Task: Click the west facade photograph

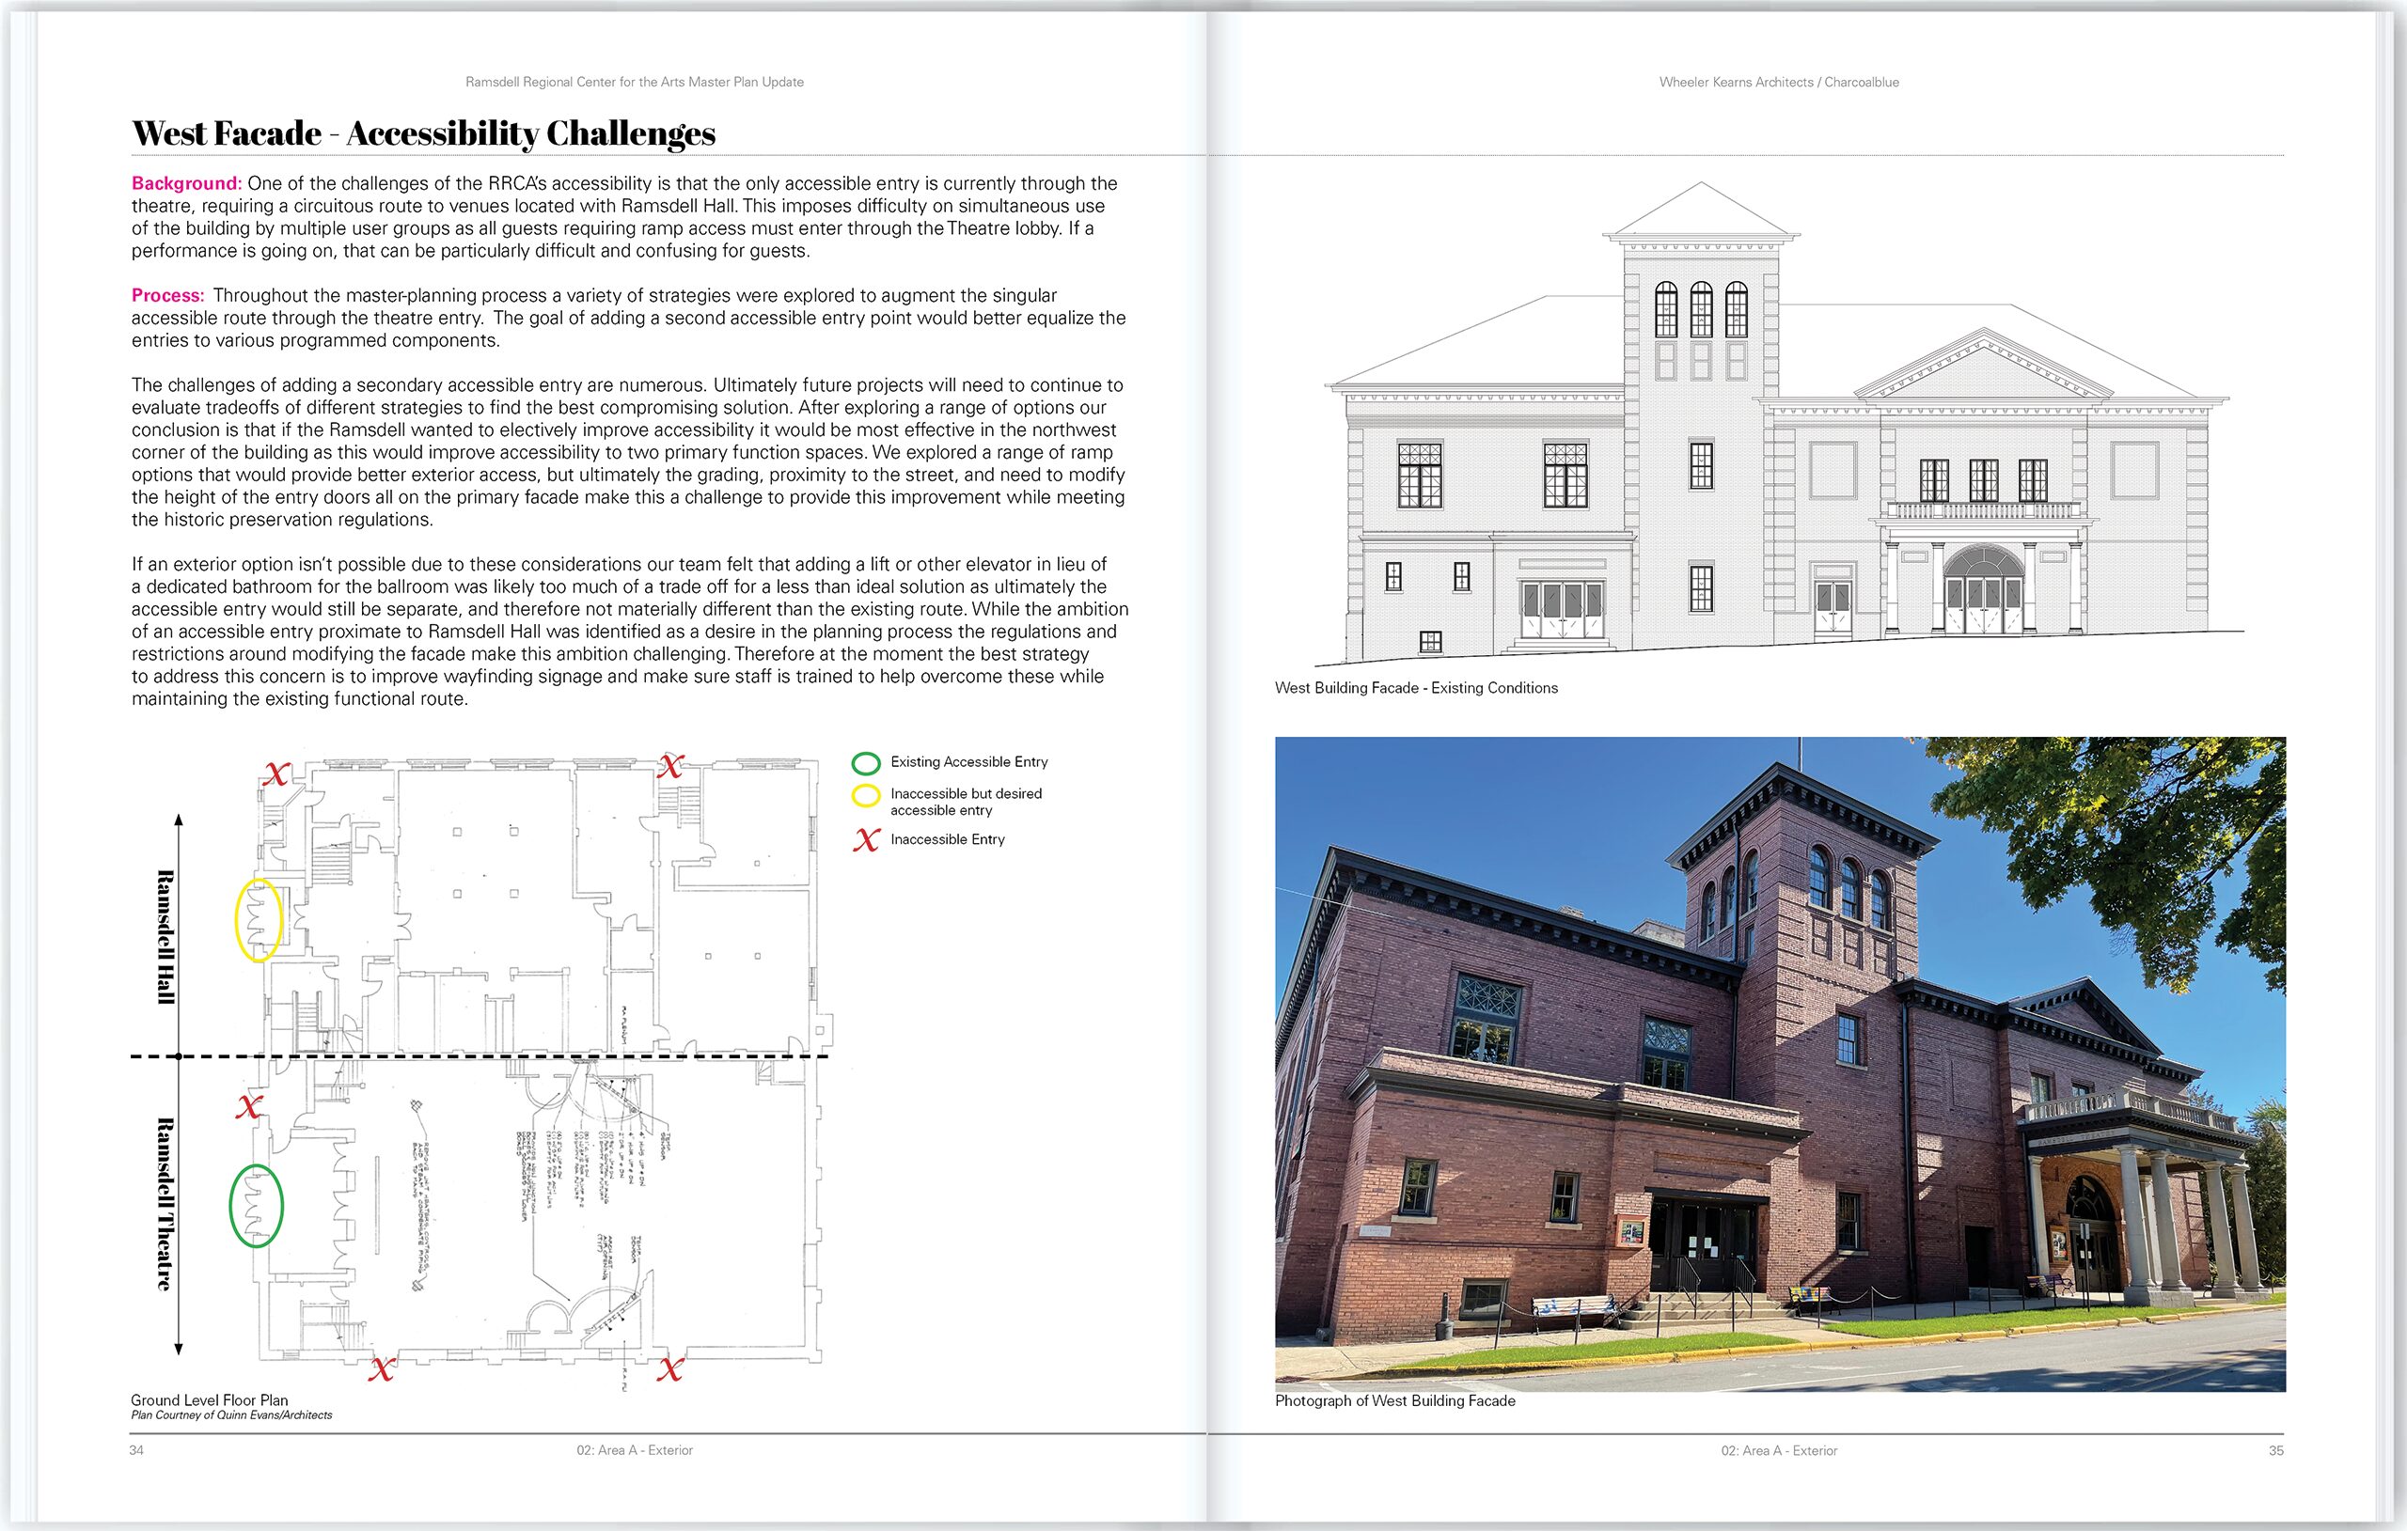Action: [x=1779, y=1063]
